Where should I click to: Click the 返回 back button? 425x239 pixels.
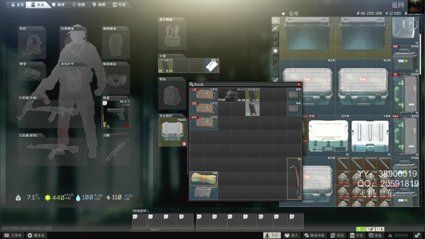pos(398,5)
